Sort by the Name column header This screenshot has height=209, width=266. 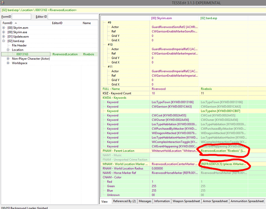(x=90, y=23)
